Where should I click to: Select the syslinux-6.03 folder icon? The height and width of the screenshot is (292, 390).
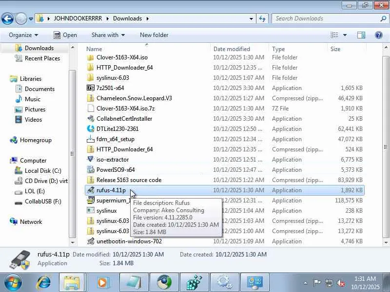point(91,78)
